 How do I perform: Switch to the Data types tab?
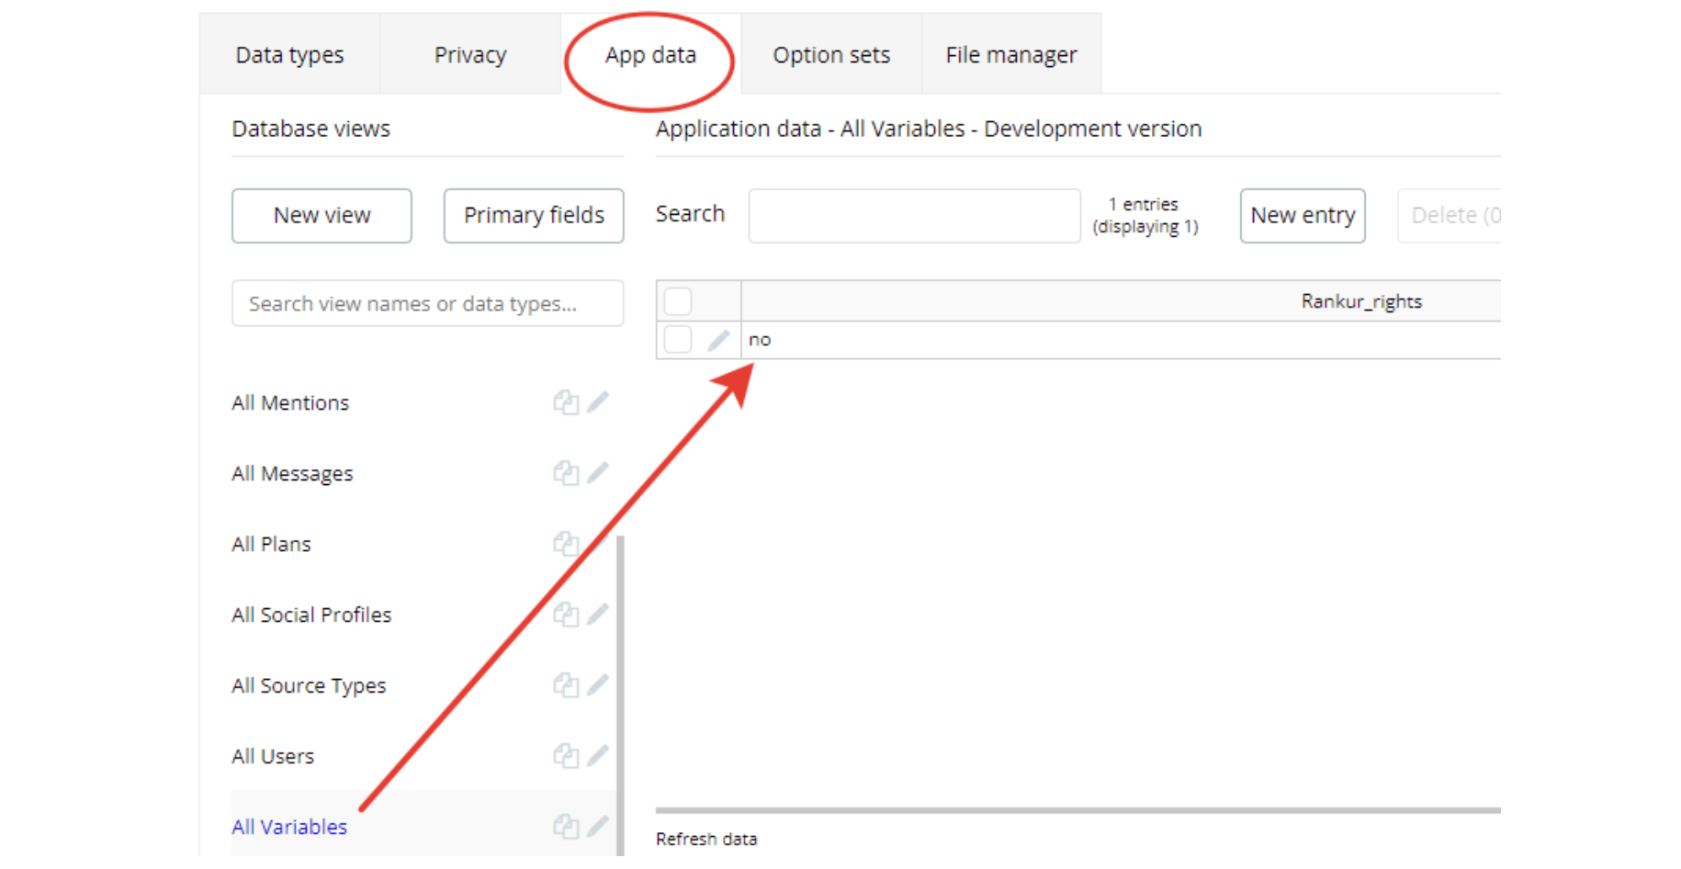point(289,55)
